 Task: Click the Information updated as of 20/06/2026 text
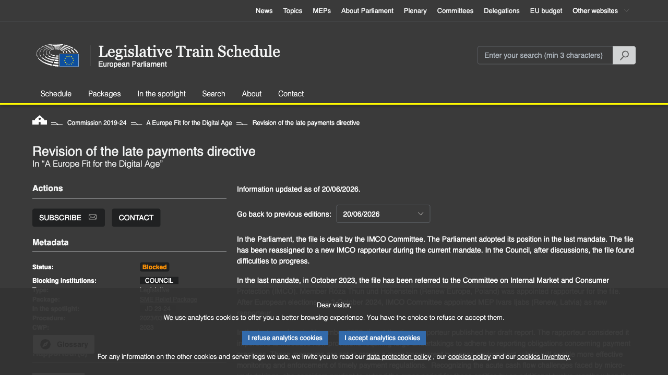[x=299, y=189]
